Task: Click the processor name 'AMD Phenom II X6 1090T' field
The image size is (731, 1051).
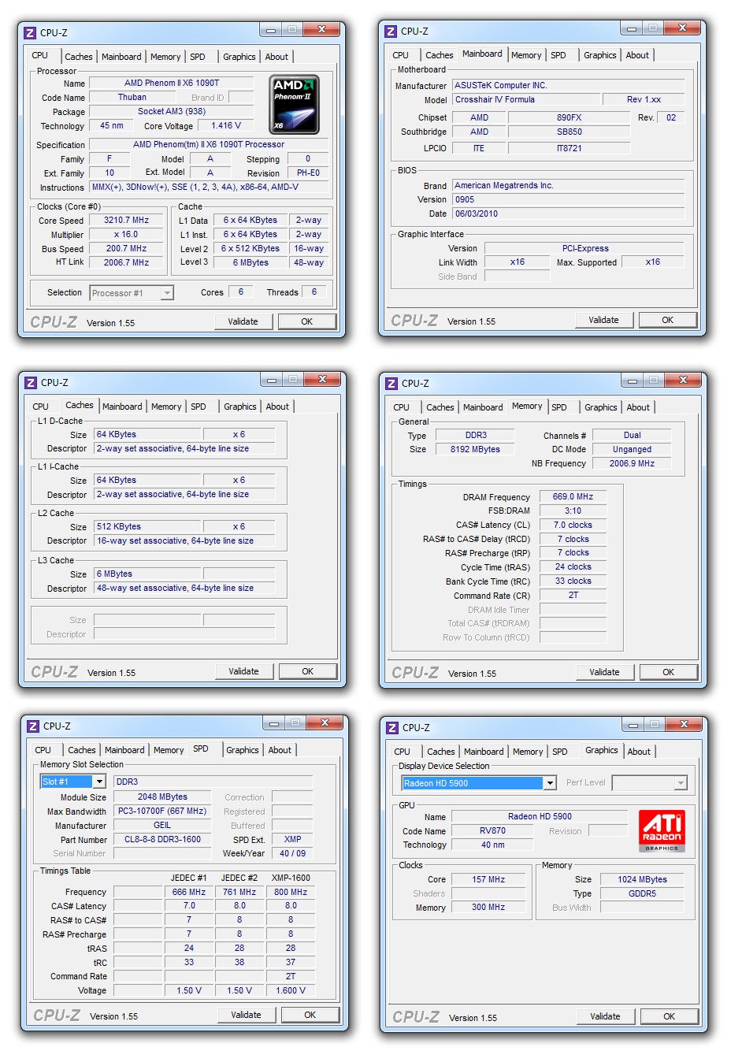Action: point(172,83)
